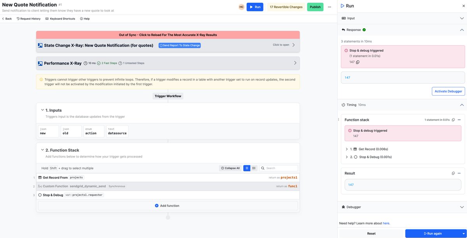Click the search magnifier icon in function stack
The image size is (467, 238).
pyautogui.click(x=263, y=168)
